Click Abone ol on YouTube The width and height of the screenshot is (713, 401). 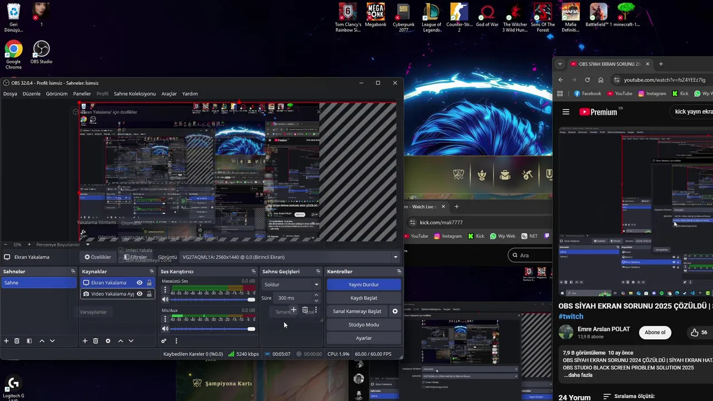[655, 332]
